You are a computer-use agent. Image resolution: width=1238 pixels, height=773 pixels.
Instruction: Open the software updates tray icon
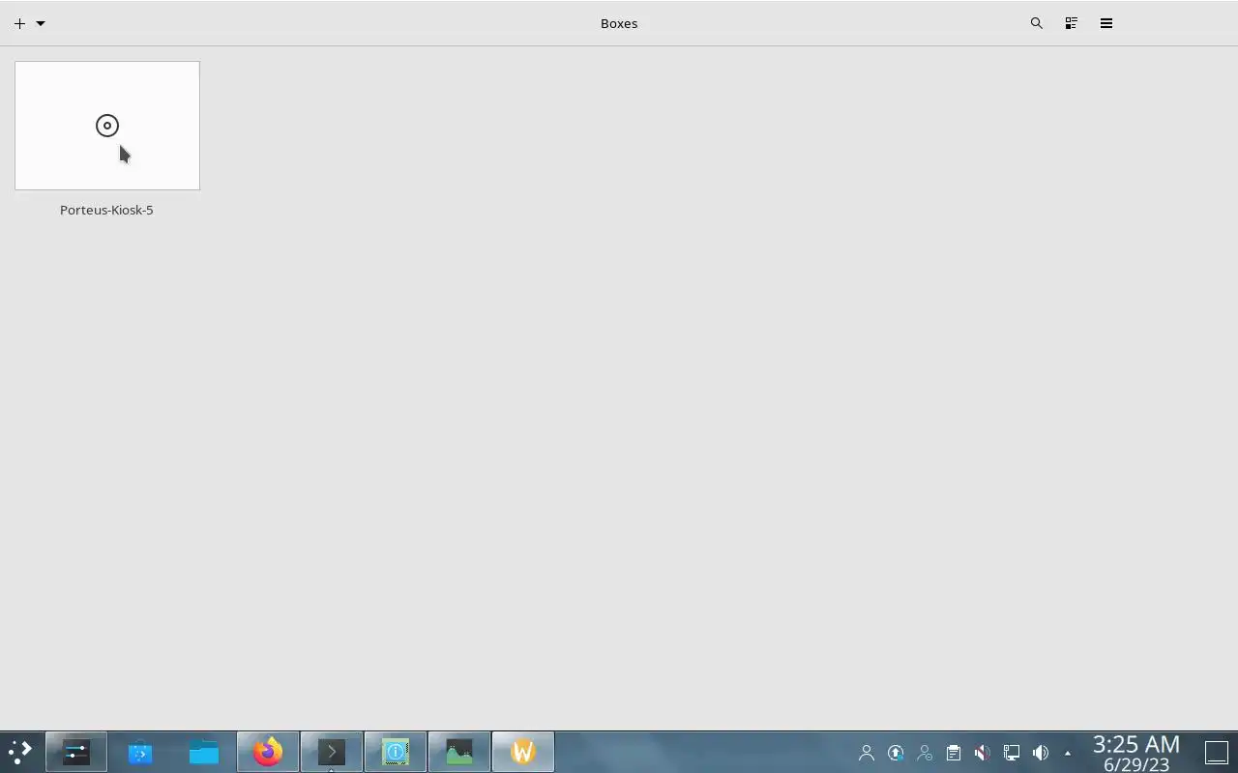(x=896, y=753)
